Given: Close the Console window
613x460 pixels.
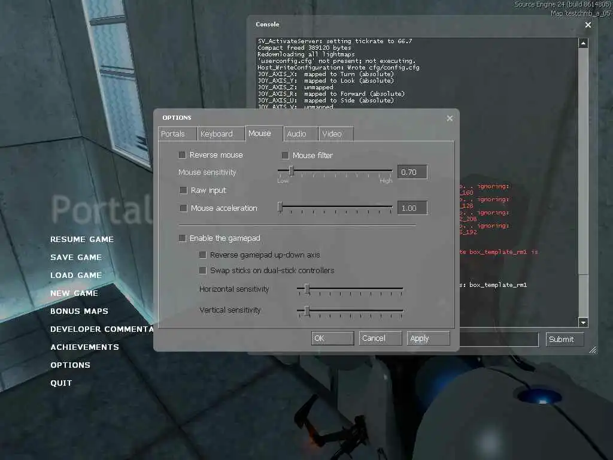Looking at the screenshot, I should click(588, 25).
